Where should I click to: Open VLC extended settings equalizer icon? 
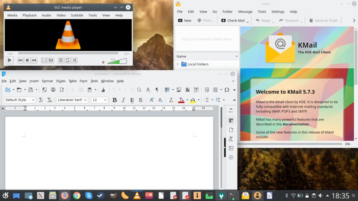click(x=51, y=60)
